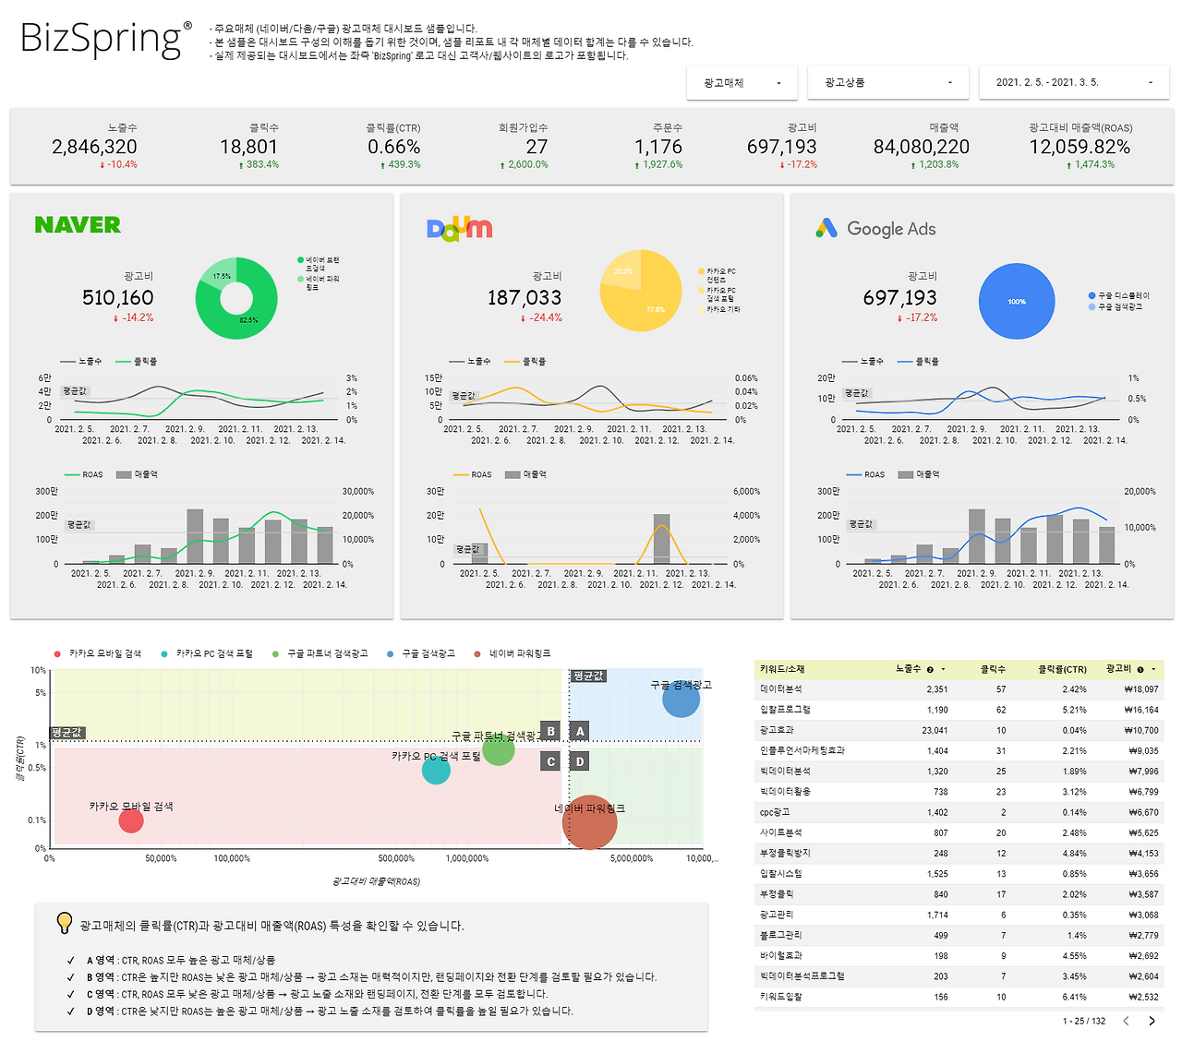
Task: Click the 주문수 scorecard value 1,176
Action: 658,147
